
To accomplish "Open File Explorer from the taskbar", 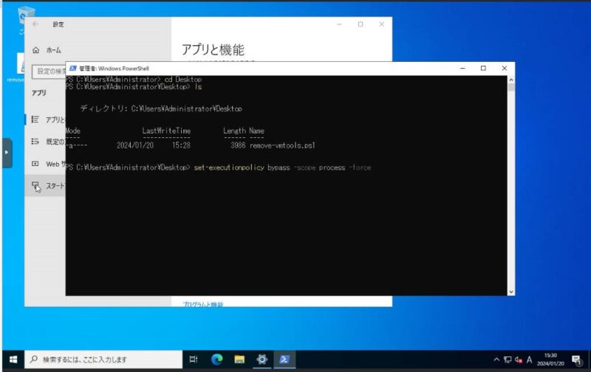I will click(x=239, y=359).
